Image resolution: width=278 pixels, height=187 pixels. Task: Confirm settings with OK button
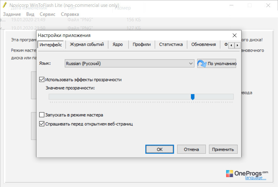(x=159, y=149)
